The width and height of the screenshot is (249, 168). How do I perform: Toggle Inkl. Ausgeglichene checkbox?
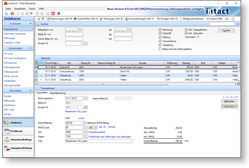pyautogui.click(x=186, y=29)
